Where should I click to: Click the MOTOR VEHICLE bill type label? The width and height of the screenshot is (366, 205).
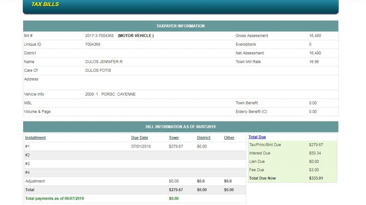136,36
